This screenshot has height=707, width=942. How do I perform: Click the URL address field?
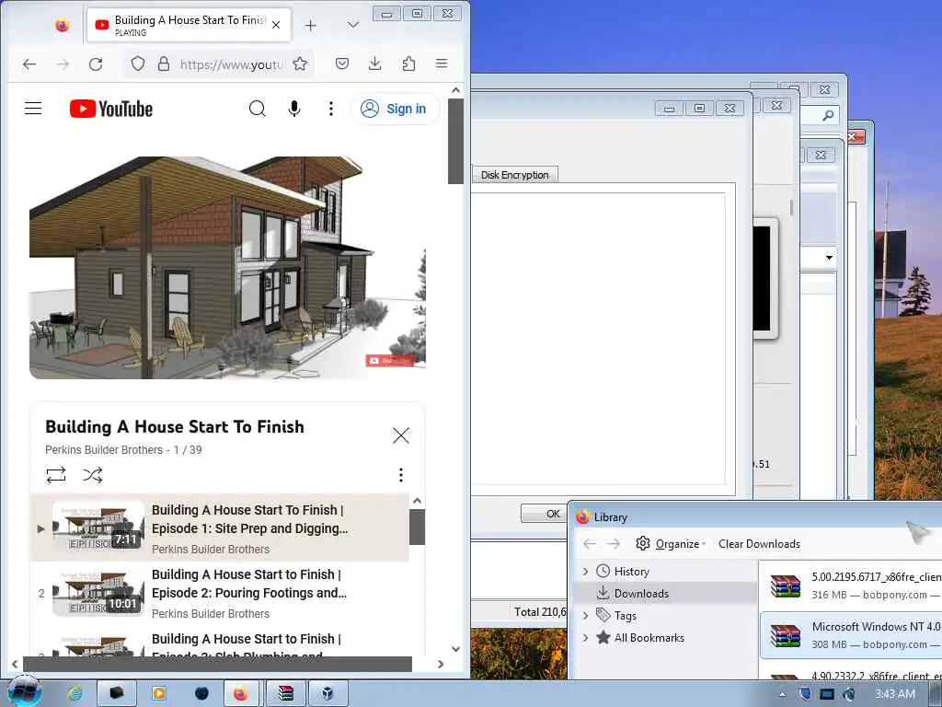point(231,64)
